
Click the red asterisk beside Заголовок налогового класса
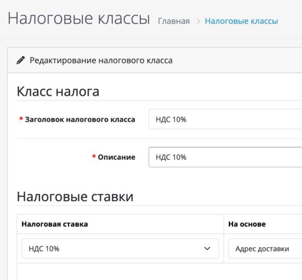click(21, 119)
